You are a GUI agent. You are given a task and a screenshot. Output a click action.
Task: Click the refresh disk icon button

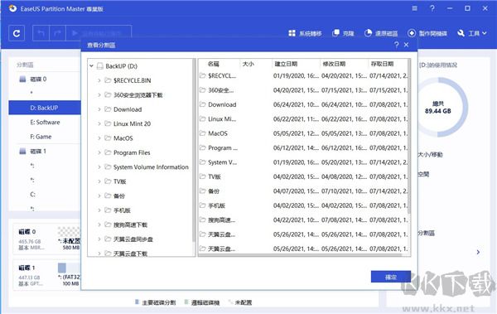point(17,33)
